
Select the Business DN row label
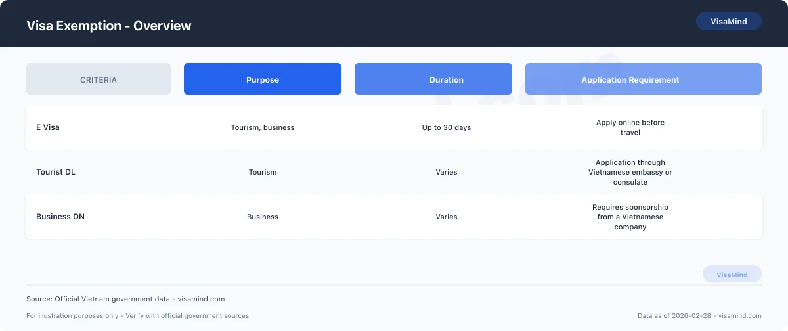point(60,217)
